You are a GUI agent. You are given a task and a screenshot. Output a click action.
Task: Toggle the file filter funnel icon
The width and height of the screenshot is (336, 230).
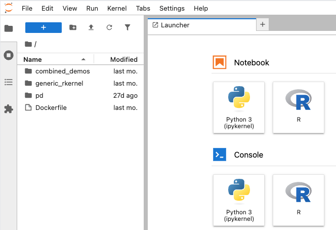[x=128, y=27]
